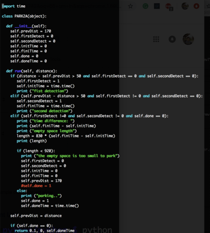Click the 'print (length)' line
The width and height of the screenshot is (210, 233).
[31, 141]
